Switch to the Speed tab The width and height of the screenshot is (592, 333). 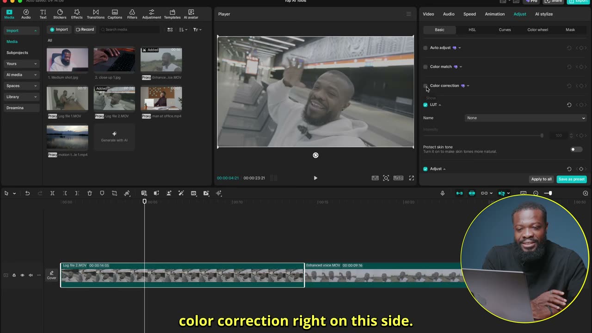pyautogui.click(x=469, y=14)
